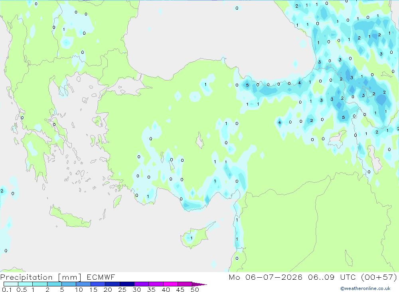
Task: Click the 'Precipitation [mm]' title text
Action: click(41, 277)
